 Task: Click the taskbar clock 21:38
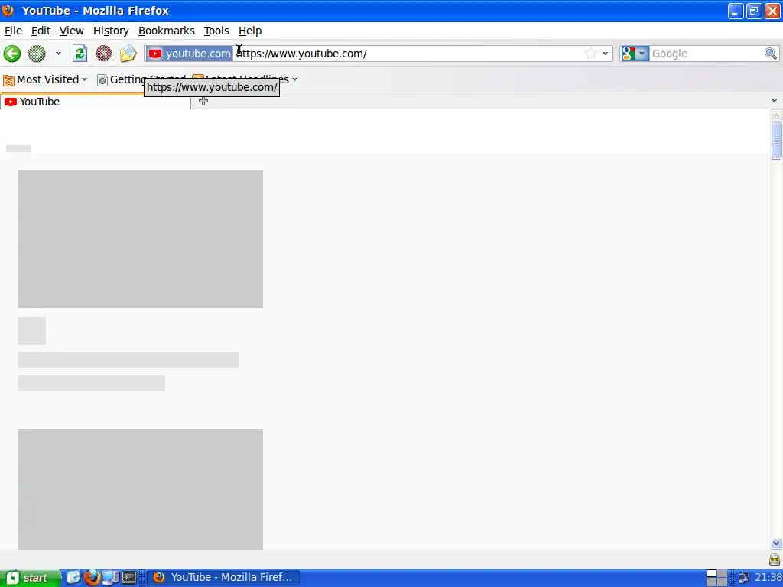pyautogui.click(x=768, y=578)
